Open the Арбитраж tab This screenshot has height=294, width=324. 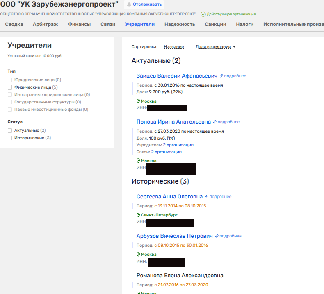[45, 24]
